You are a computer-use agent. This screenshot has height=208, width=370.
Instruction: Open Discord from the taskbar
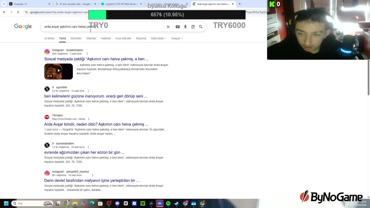point(117,203)
